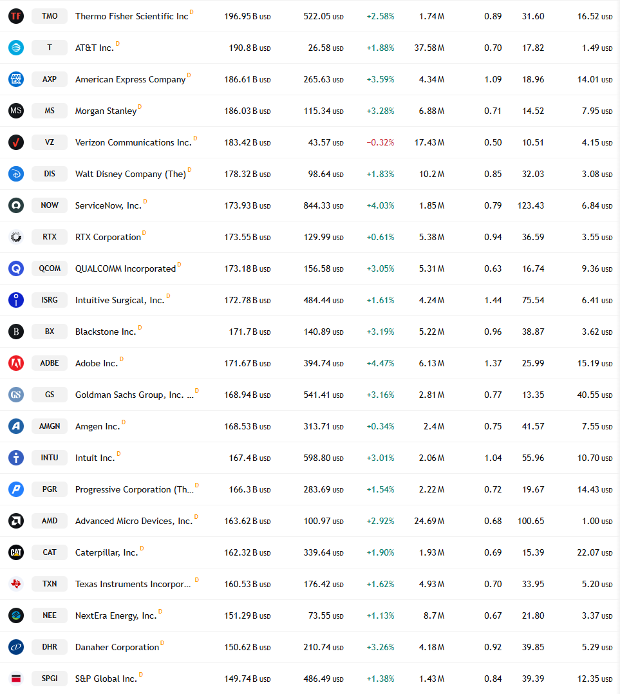Click the Caterpillar CAT logo icon
This screenshot has width=620, height=694.
(16, 552)
